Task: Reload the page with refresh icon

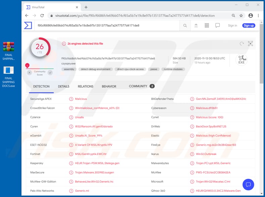Action: [42, 16]
